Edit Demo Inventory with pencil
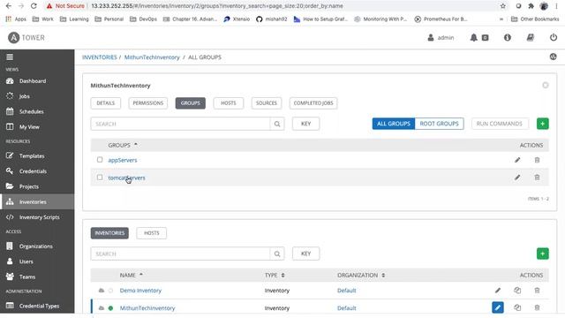This screenshot has width=565, height=318. [x=498, y=291]
